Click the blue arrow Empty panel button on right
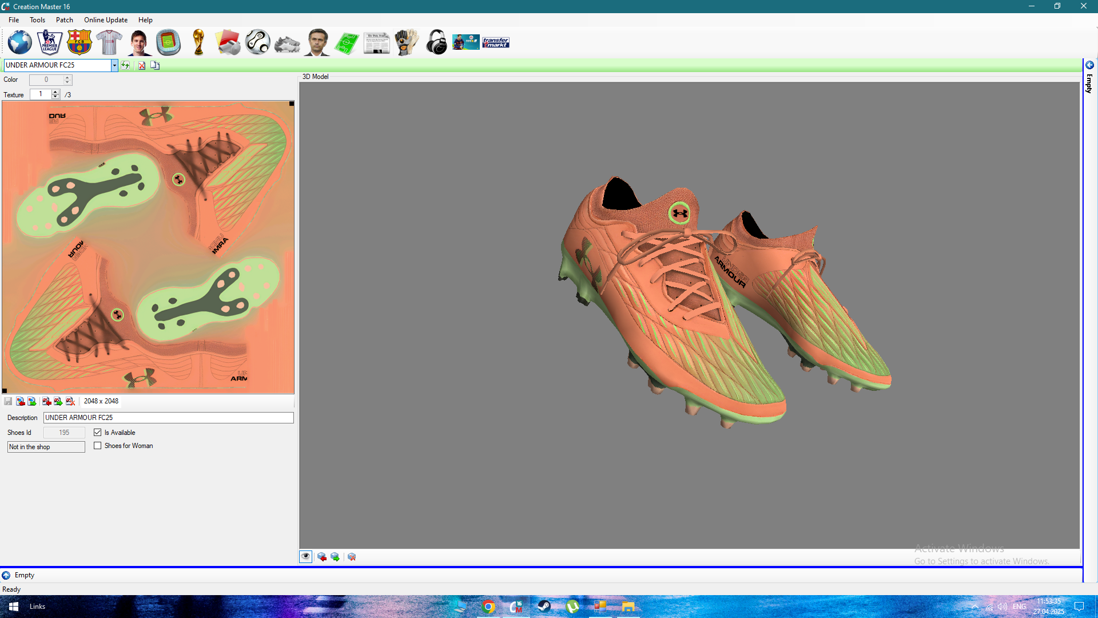Viewport: 1098px width, 618px height. click(1089, 65)
